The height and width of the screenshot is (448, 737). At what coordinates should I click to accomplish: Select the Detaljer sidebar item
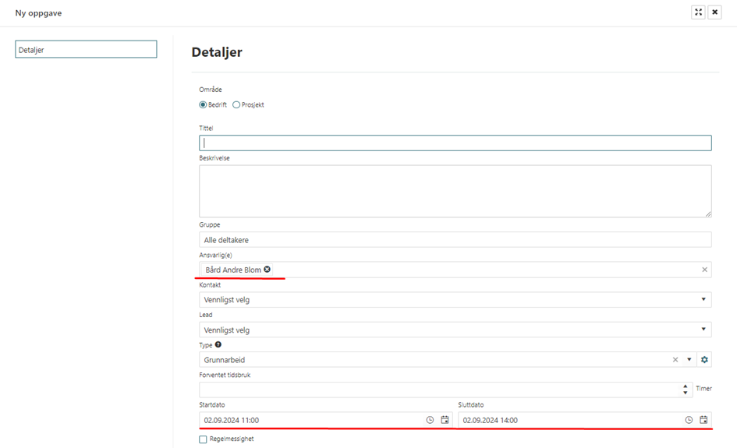coord(86,50)
